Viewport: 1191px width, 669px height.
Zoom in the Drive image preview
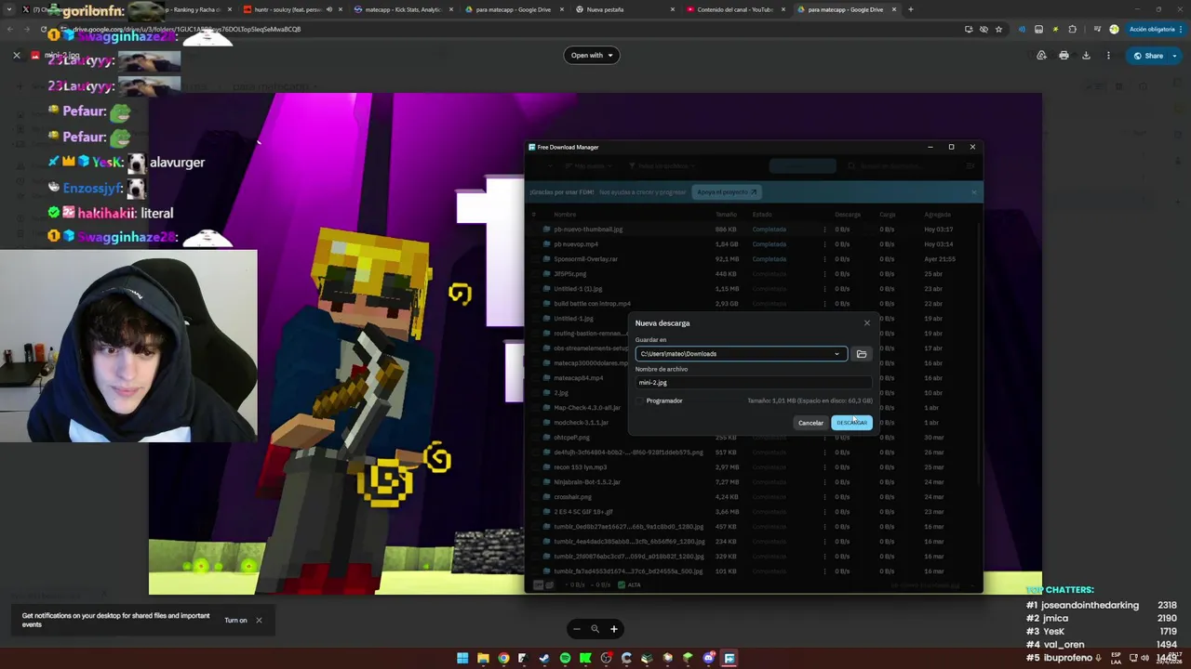tap(614, 629)
